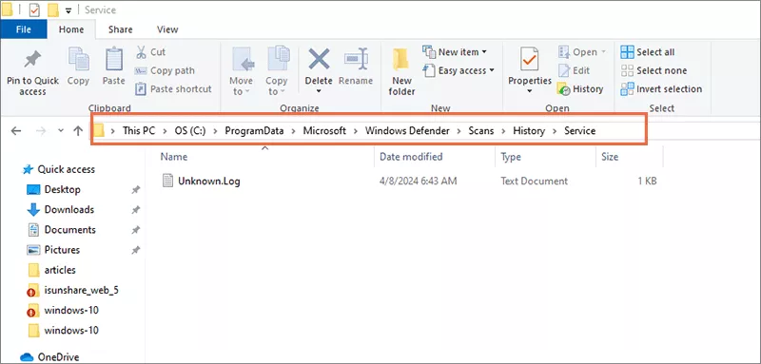Screen dimensions: 761x364
Task: Click the Select none icon
Action: (627, 70)
